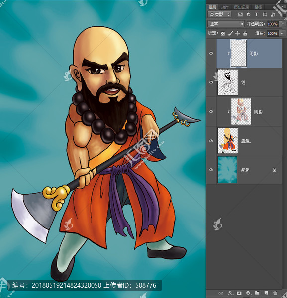Click the lock position move icon
This screenshot has height=298, width=287.
(x=238, y=34)
